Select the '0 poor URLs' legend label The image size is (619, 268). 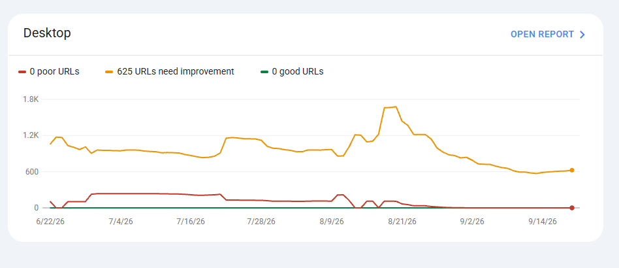pos(54,72)
